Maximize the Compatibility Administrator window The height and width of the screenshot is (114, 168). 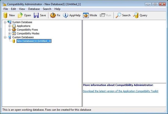(155, 4)
